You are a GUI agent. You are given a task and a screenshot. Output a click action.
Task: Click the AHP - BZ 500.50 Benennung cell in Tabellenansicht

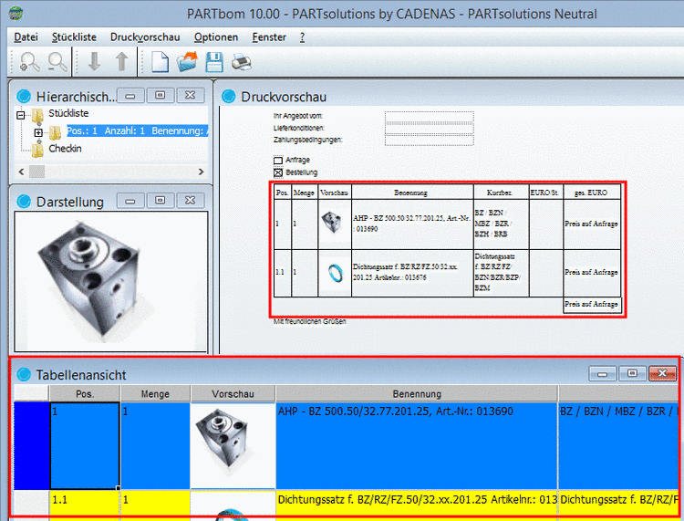pyautogui.click(x=417, y=445)
